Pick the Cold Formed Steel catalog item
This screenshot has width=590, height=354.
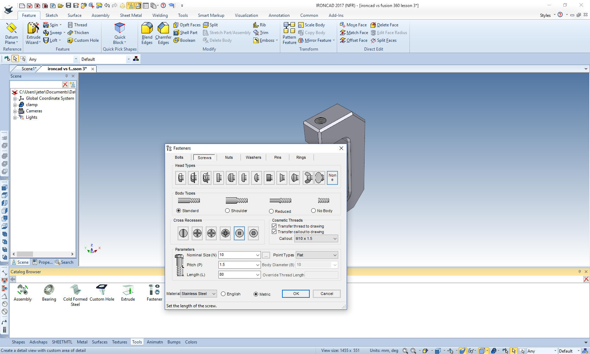pyautogui.click(x=75, y=295)
